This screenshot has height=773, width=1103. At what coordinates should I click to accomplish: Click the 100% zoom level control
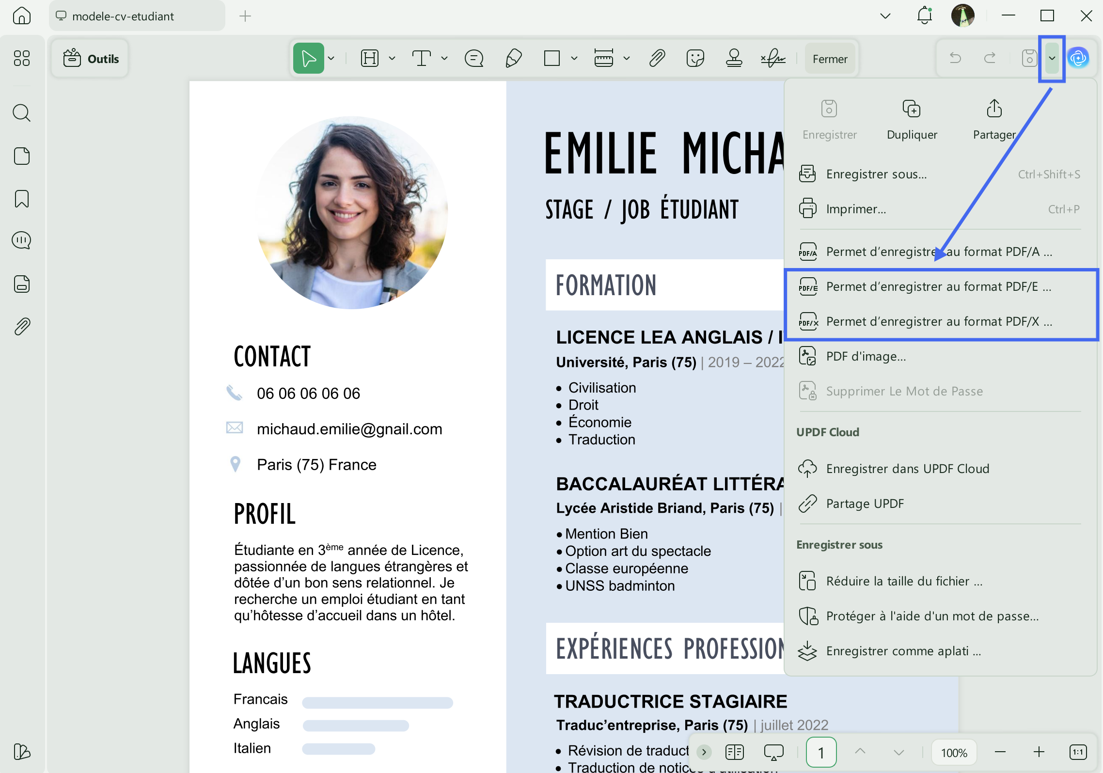coord(953,752)
